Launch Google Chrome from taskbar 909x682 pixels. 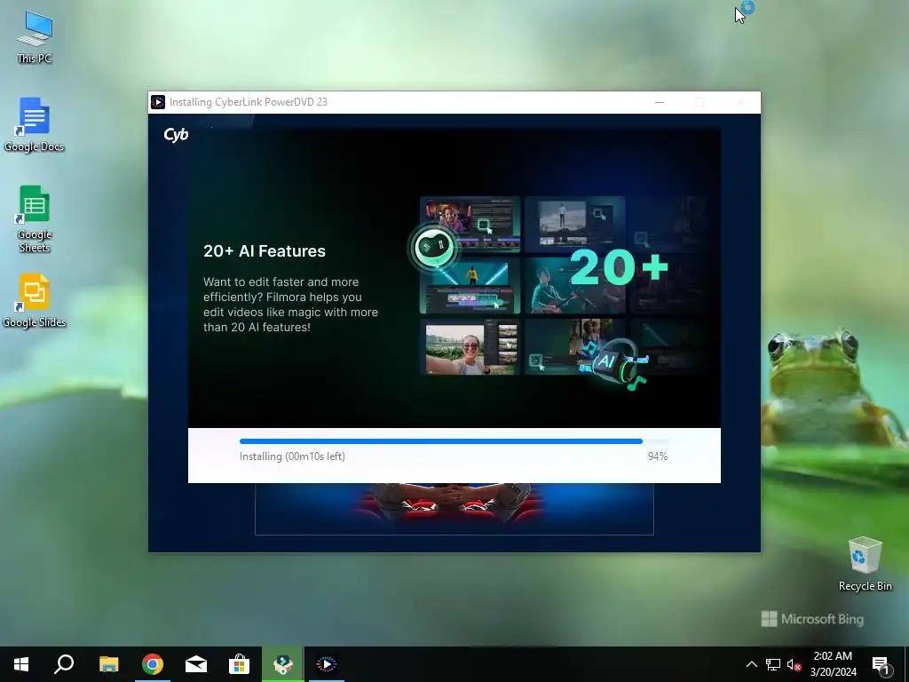[x=153, y=664]
